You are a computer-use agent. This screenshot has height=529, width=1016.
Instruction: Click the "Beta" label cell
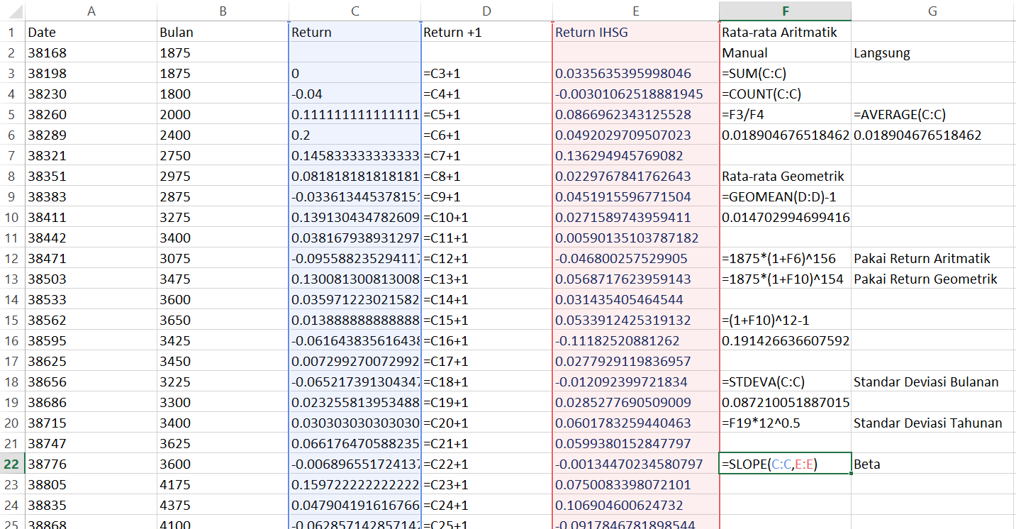pyautogui.click(x=932, y=464)
